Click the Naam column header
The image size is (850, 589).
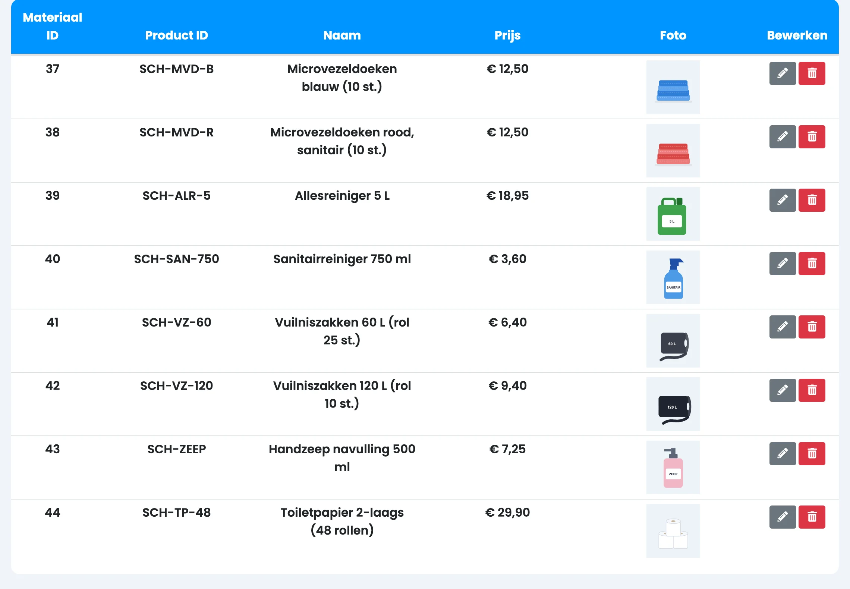point(342,35)
